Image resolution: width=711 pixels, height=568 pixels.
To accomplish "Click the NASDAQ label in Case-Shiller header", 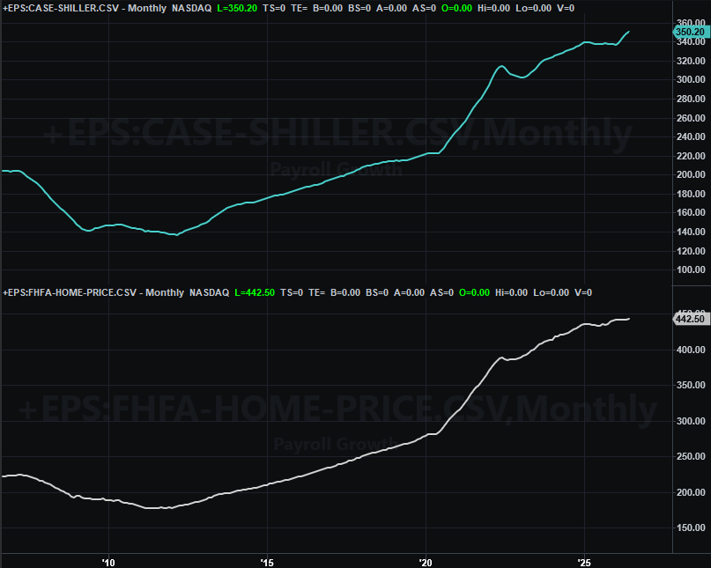I will [191, 8].
